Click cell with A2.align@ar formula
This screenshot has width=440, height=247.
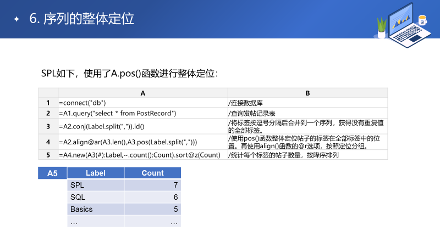click(x=143, y=142)
